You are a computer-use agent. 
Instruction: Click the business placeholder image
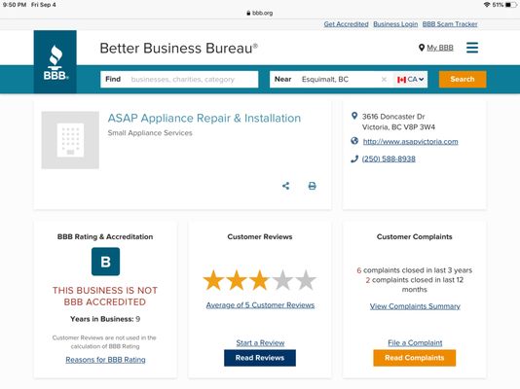point(70,140)
